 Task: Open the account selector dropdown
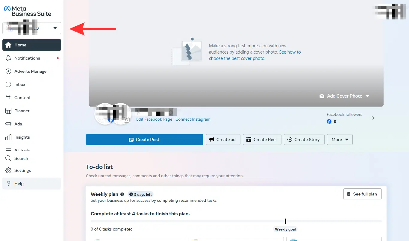point(32,28)
